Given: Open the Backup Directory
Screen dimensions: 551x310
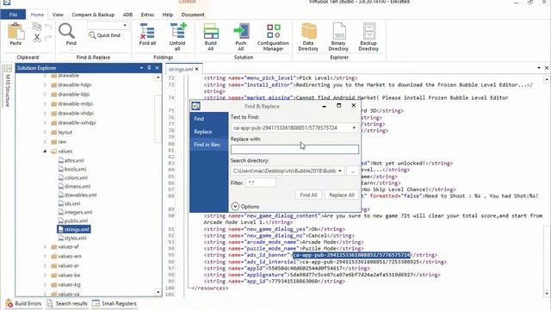Looking at the screenshot, I should point(368,36).
